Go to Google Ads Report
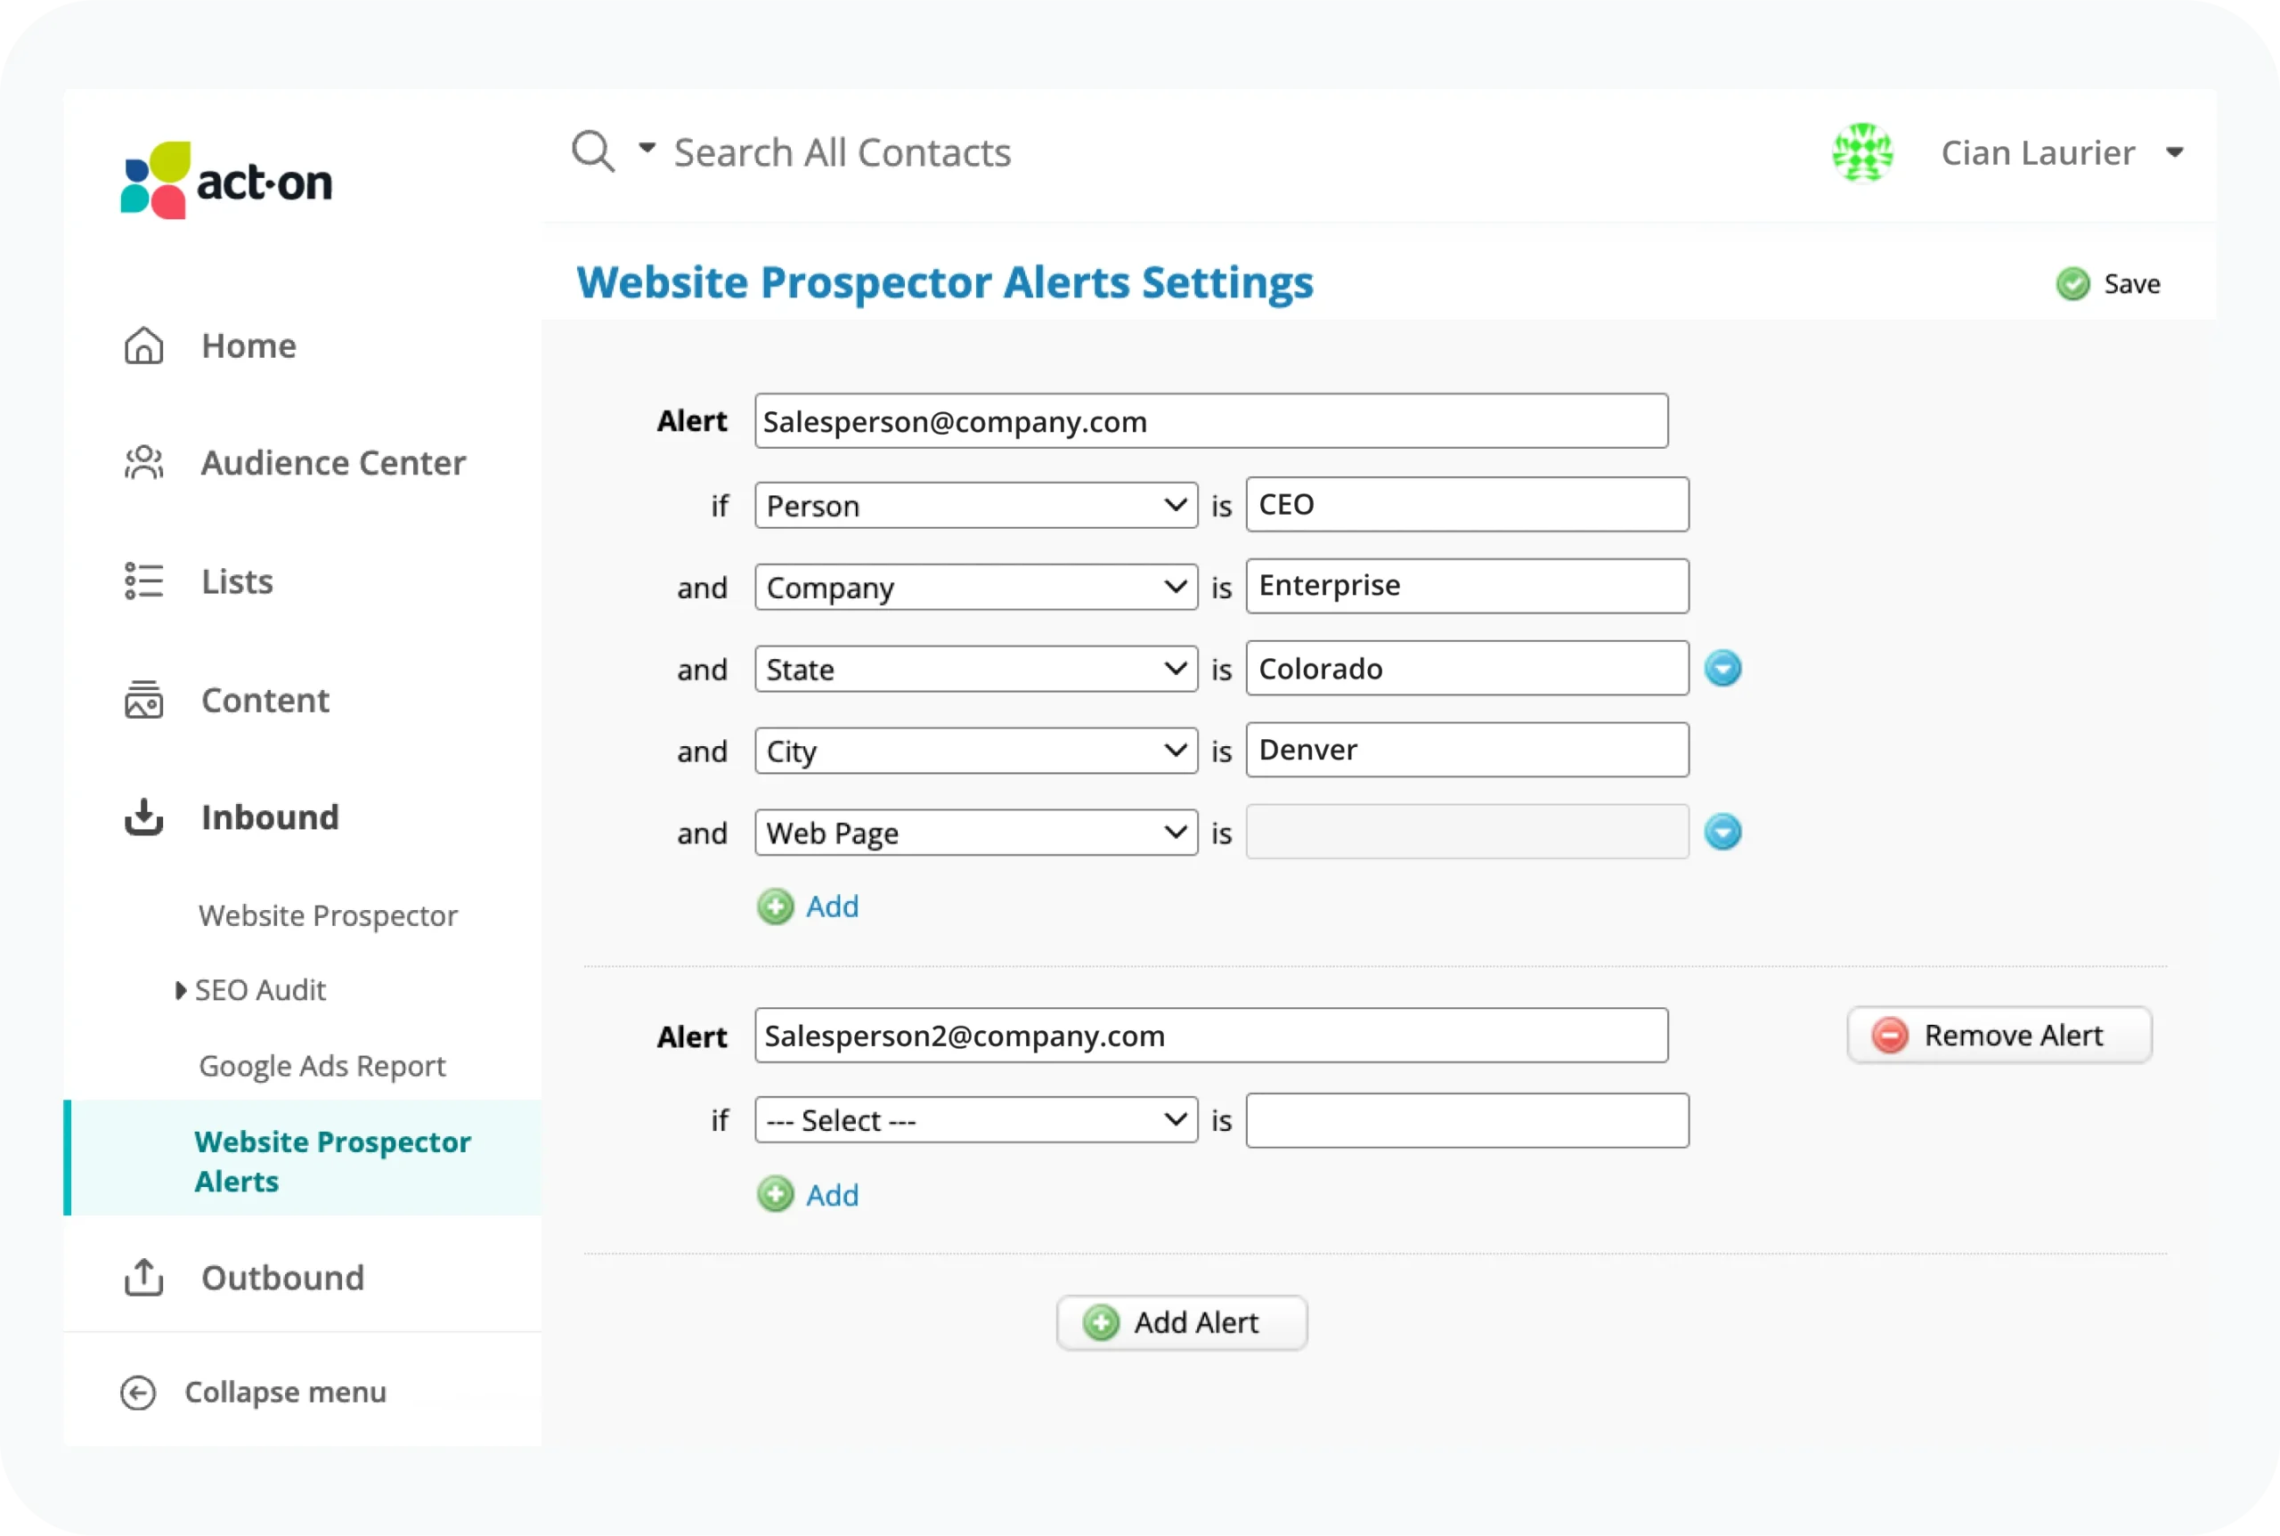 pos(322,1066)
